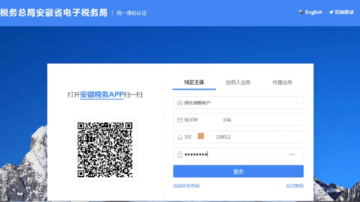Click the QR code image
This screenshot has width=360, height=202.
105,150
